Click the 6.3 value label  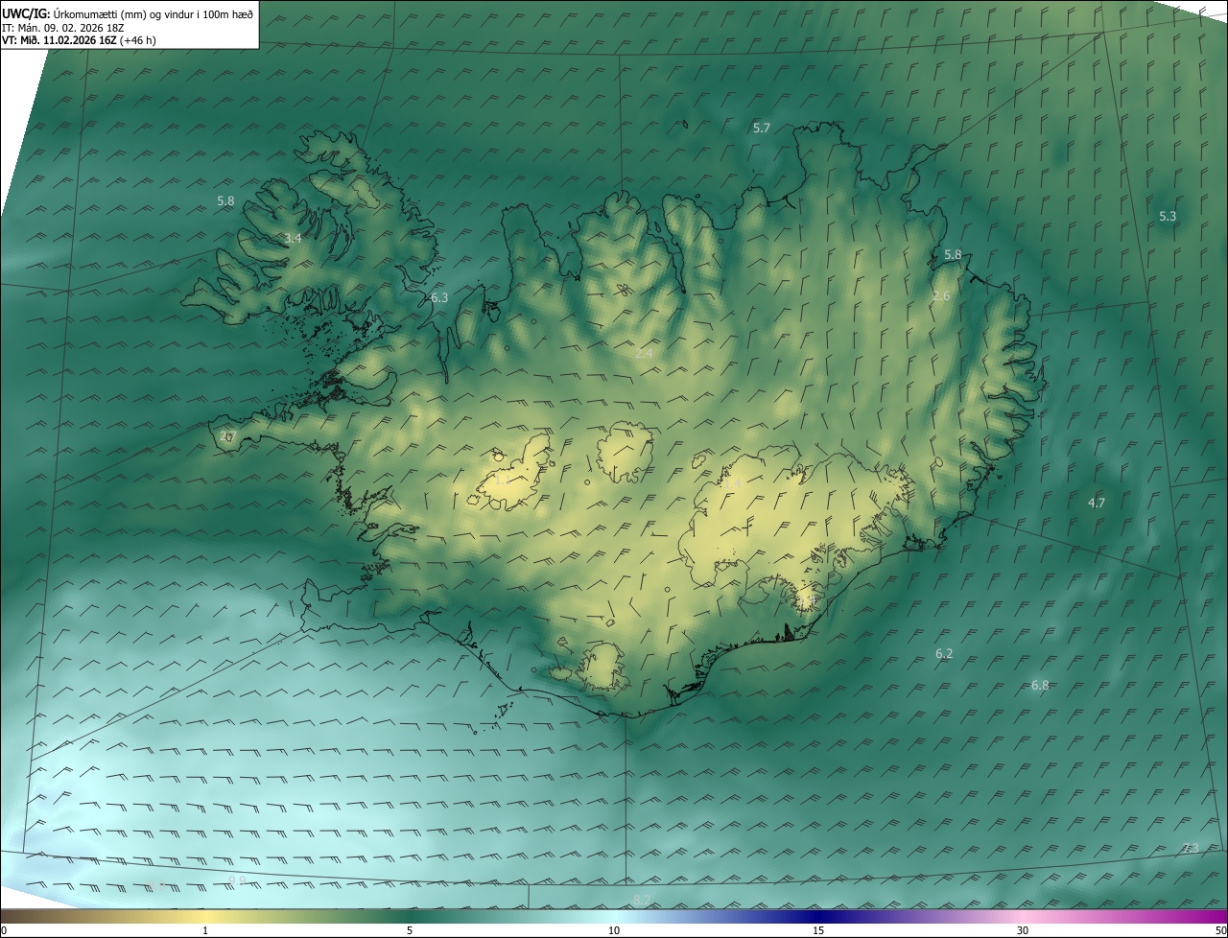point(439,298)
